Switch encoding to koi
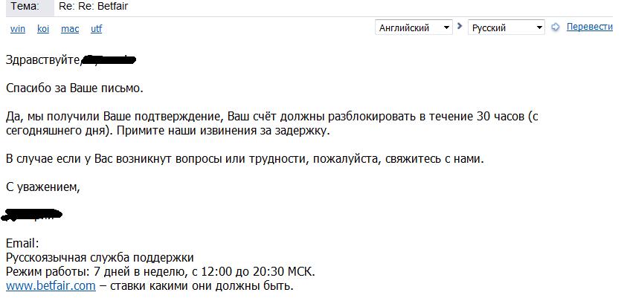 click(43, 29)
